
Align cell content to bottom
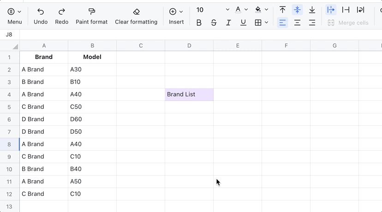[x=312, y=10]
